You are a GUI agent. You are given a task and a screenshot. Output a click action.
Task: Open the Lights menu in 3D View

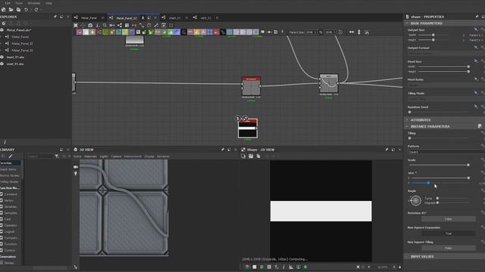click(x=104, y=156)
